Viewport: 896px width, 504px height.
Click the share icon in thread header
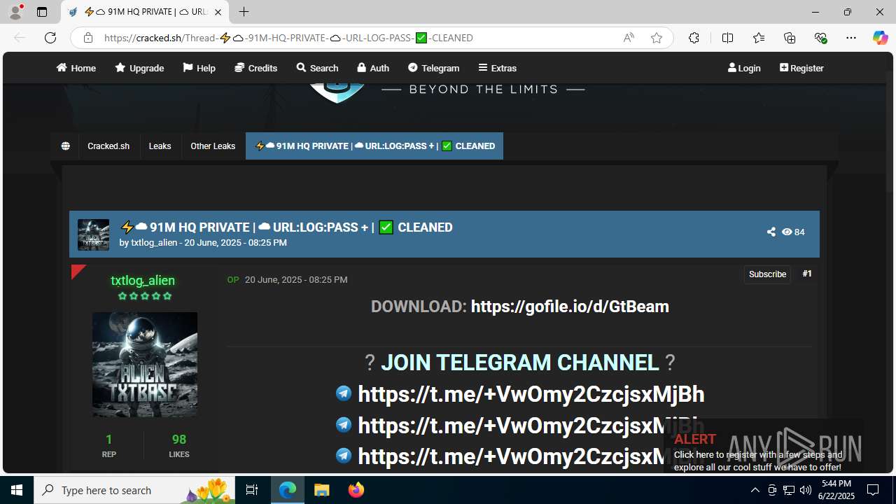[x=771, y=232]
